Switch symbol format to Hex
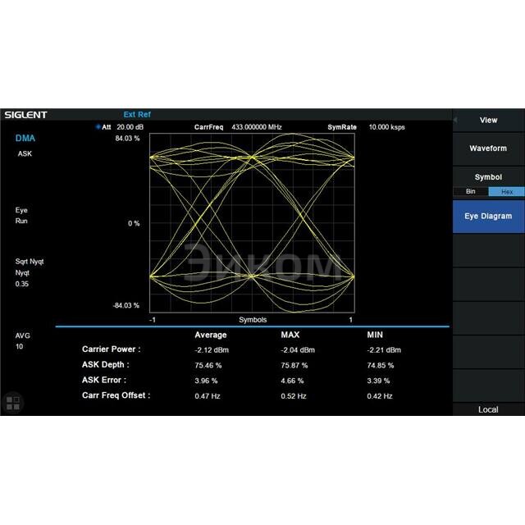The width and height of the screenshot is (525, 525). coord(506,191)
